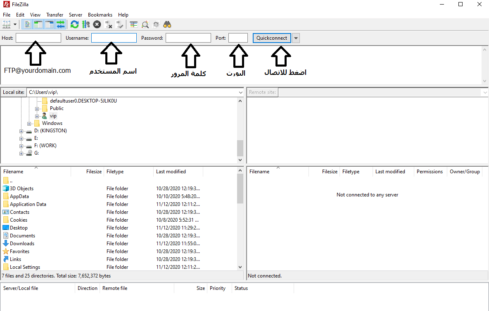Click the local file list scrollbar thumb

(240, 189)
